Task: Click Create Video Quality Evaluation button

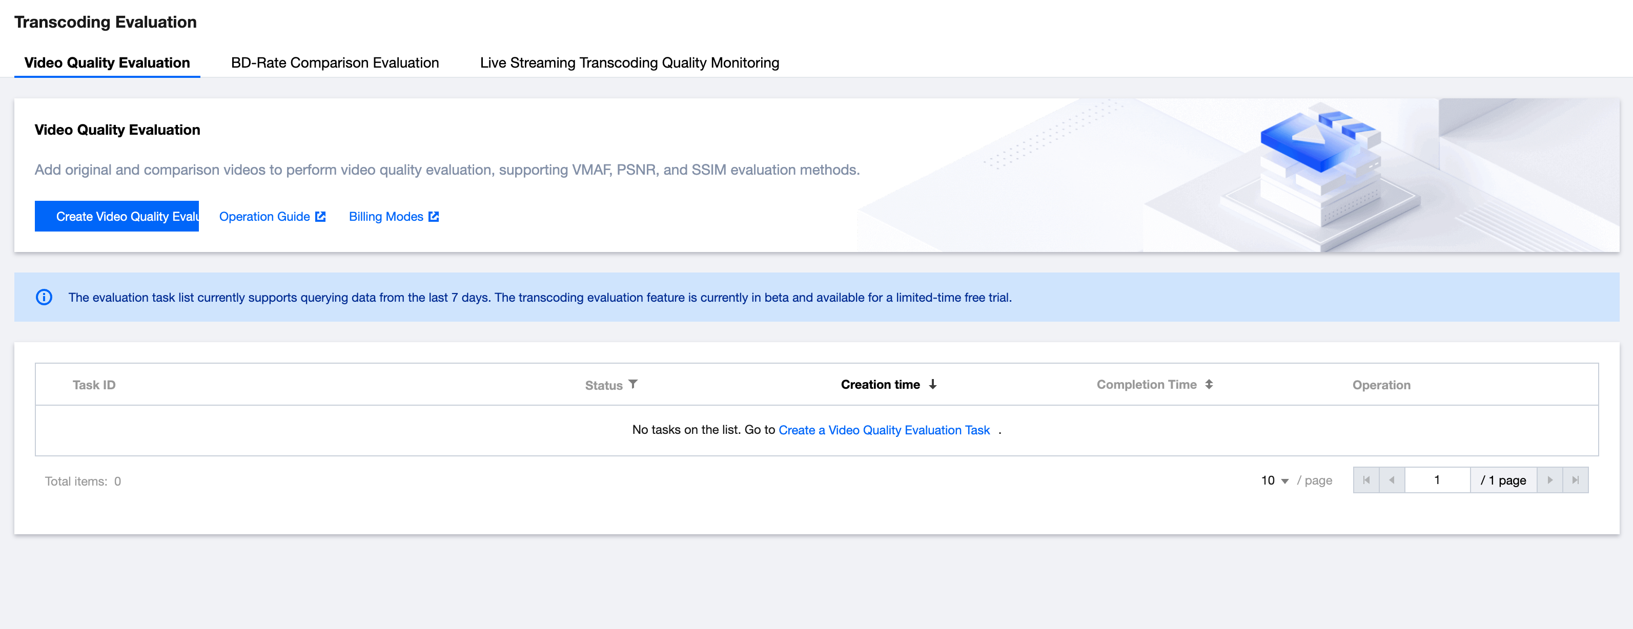Action: pos(117,217)
